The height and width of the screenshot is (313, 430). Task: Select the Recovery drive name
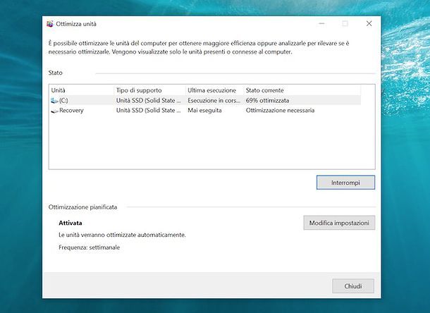coord(71,110)
